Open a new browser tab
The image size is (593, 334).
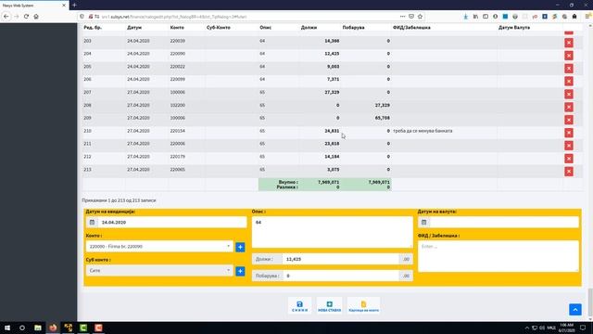(74, 5)
